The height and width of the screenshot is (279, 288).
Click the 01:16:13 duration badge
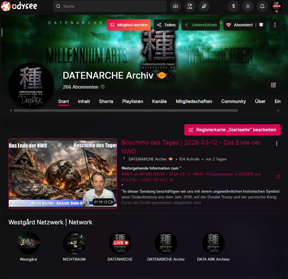point(103,202)
